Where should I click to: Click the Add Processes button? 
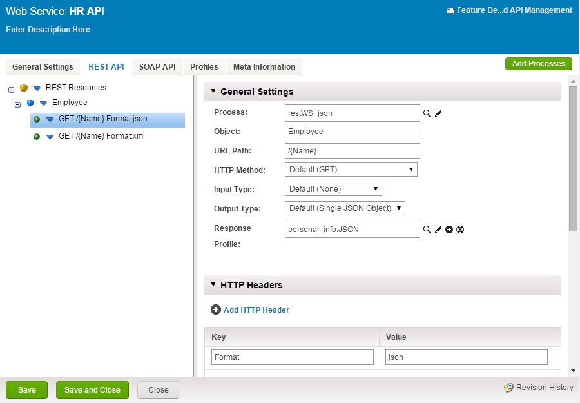538,64
